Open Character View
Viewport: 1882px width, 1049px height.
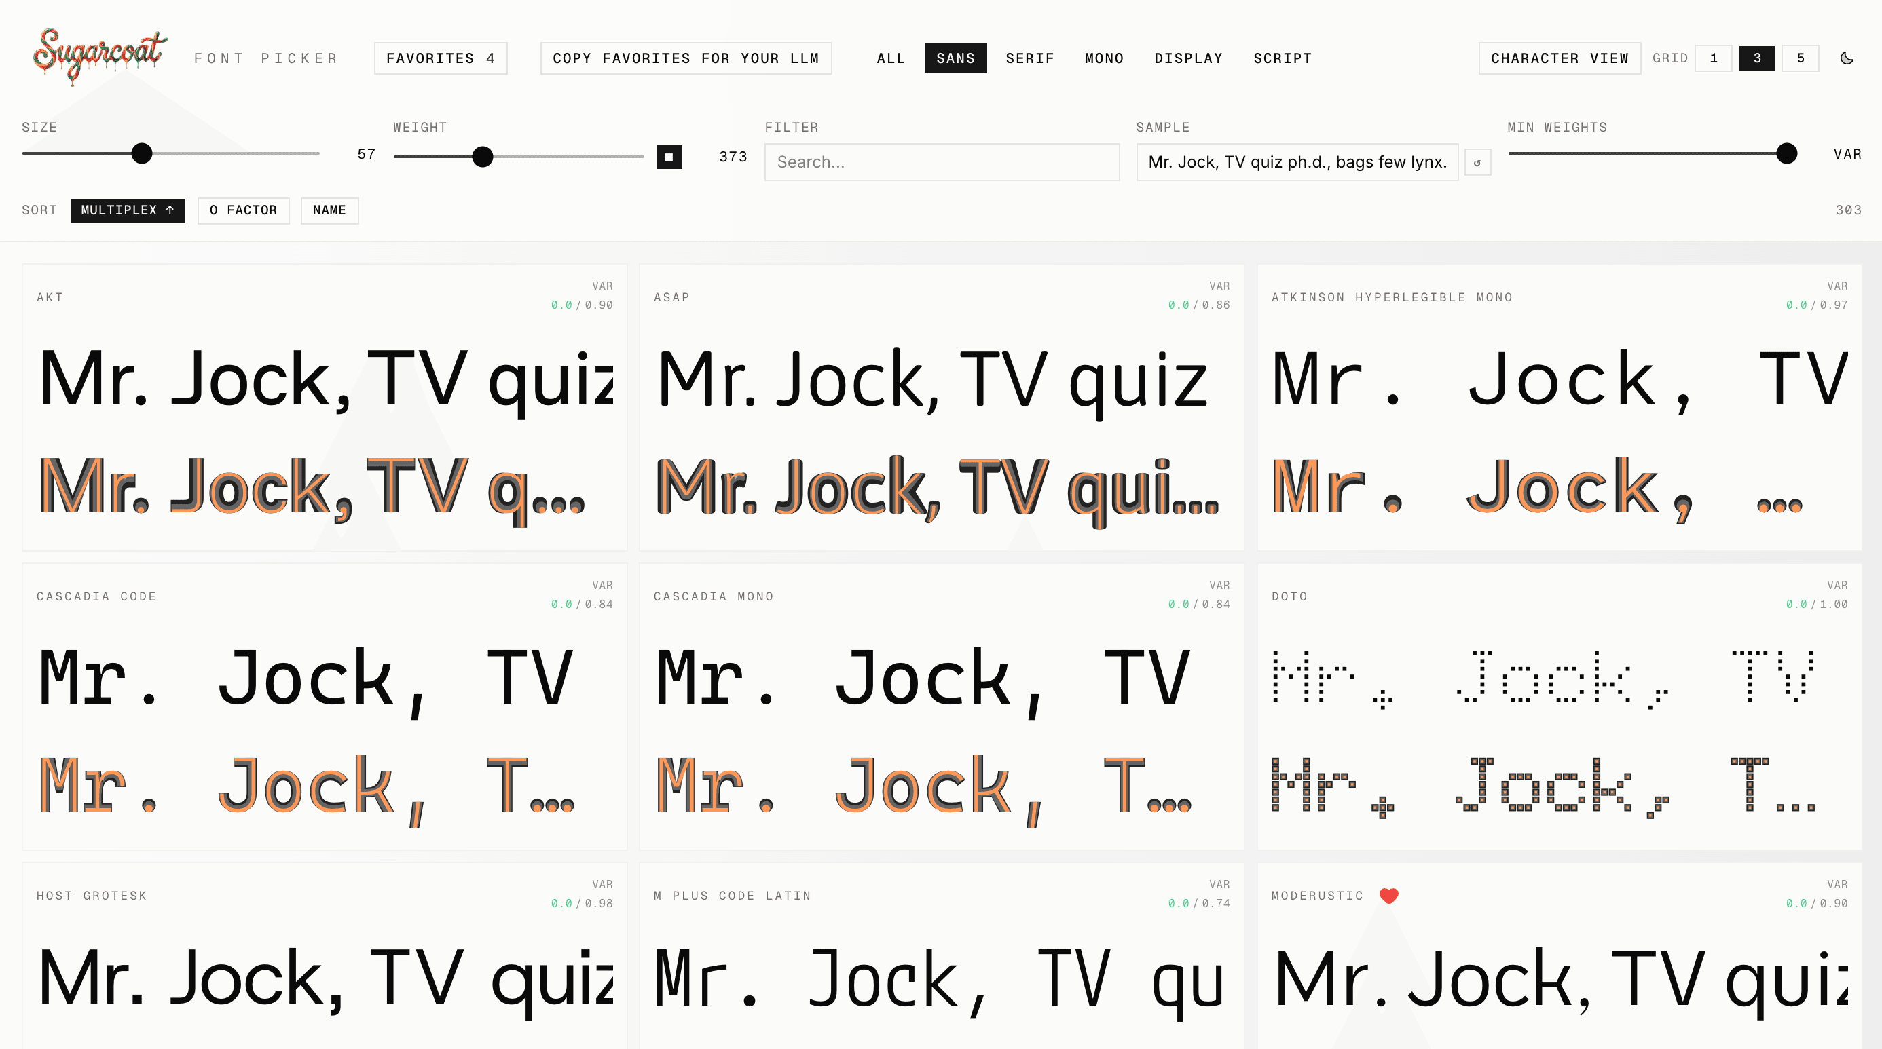1559,58
